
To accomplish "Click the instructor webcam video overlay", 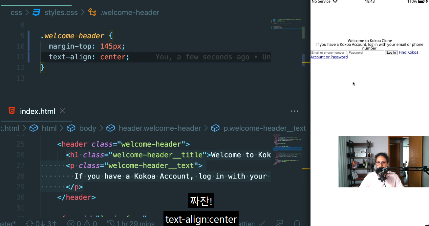I will (x=384, y=162).
